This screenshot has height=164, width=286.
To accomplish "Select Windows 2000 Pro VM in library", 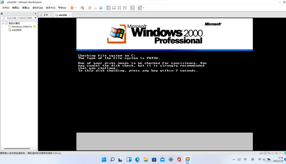I will 22,27.
